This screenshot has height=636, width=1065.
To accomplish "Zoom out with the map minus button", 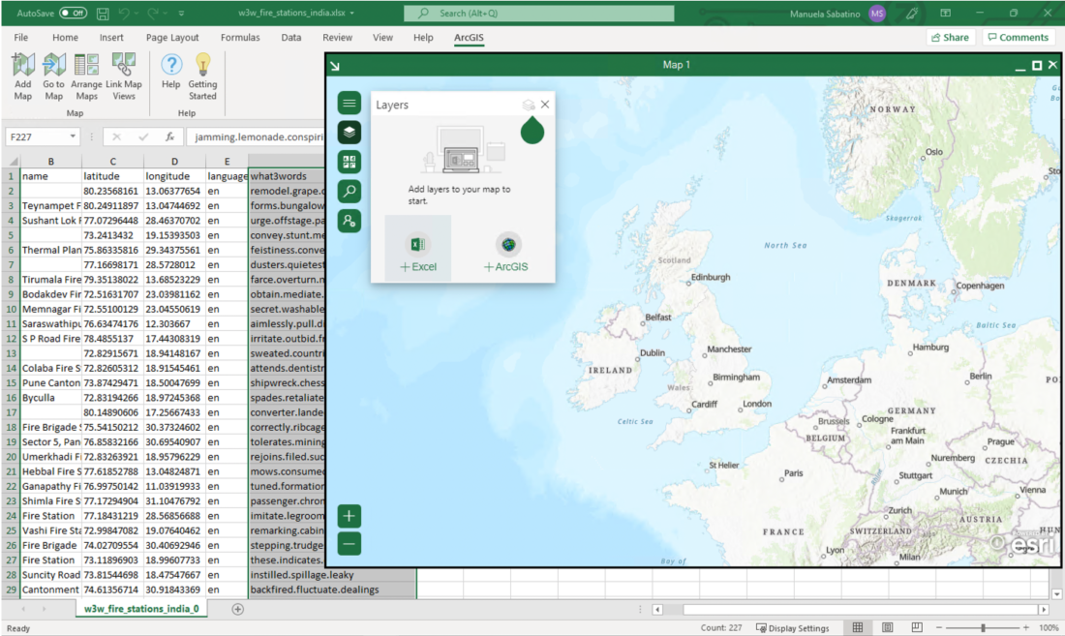I will (350, 544).
